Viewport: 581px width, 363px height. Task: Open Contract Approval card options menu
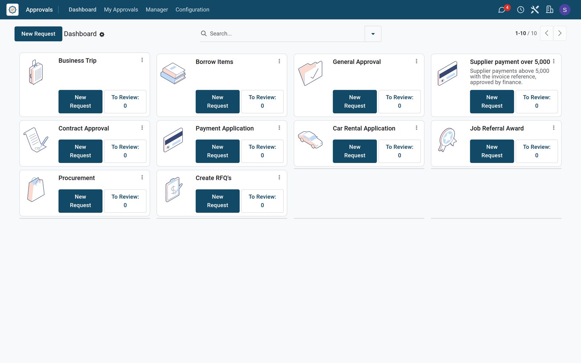click(142, 128)
